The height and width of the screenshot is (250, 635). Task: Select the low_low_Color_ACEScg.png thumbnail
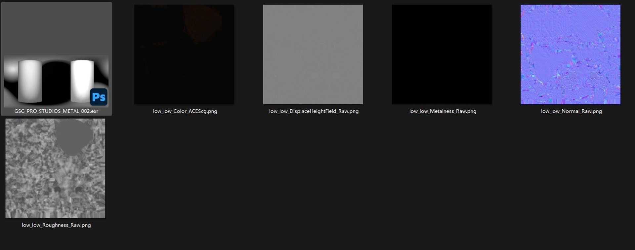(184, 54)
